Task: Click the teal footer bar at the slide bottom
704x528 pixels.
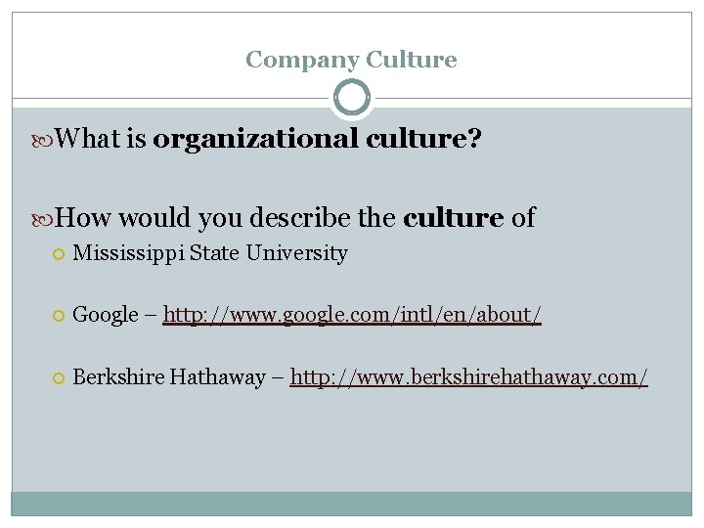Action: [352, 504]
